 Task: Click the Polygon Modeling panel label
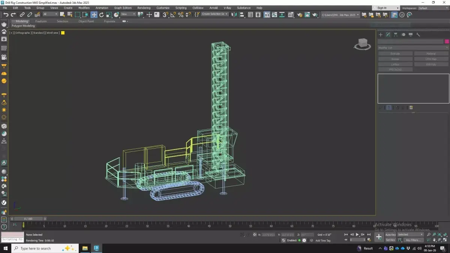pos(23,26)
